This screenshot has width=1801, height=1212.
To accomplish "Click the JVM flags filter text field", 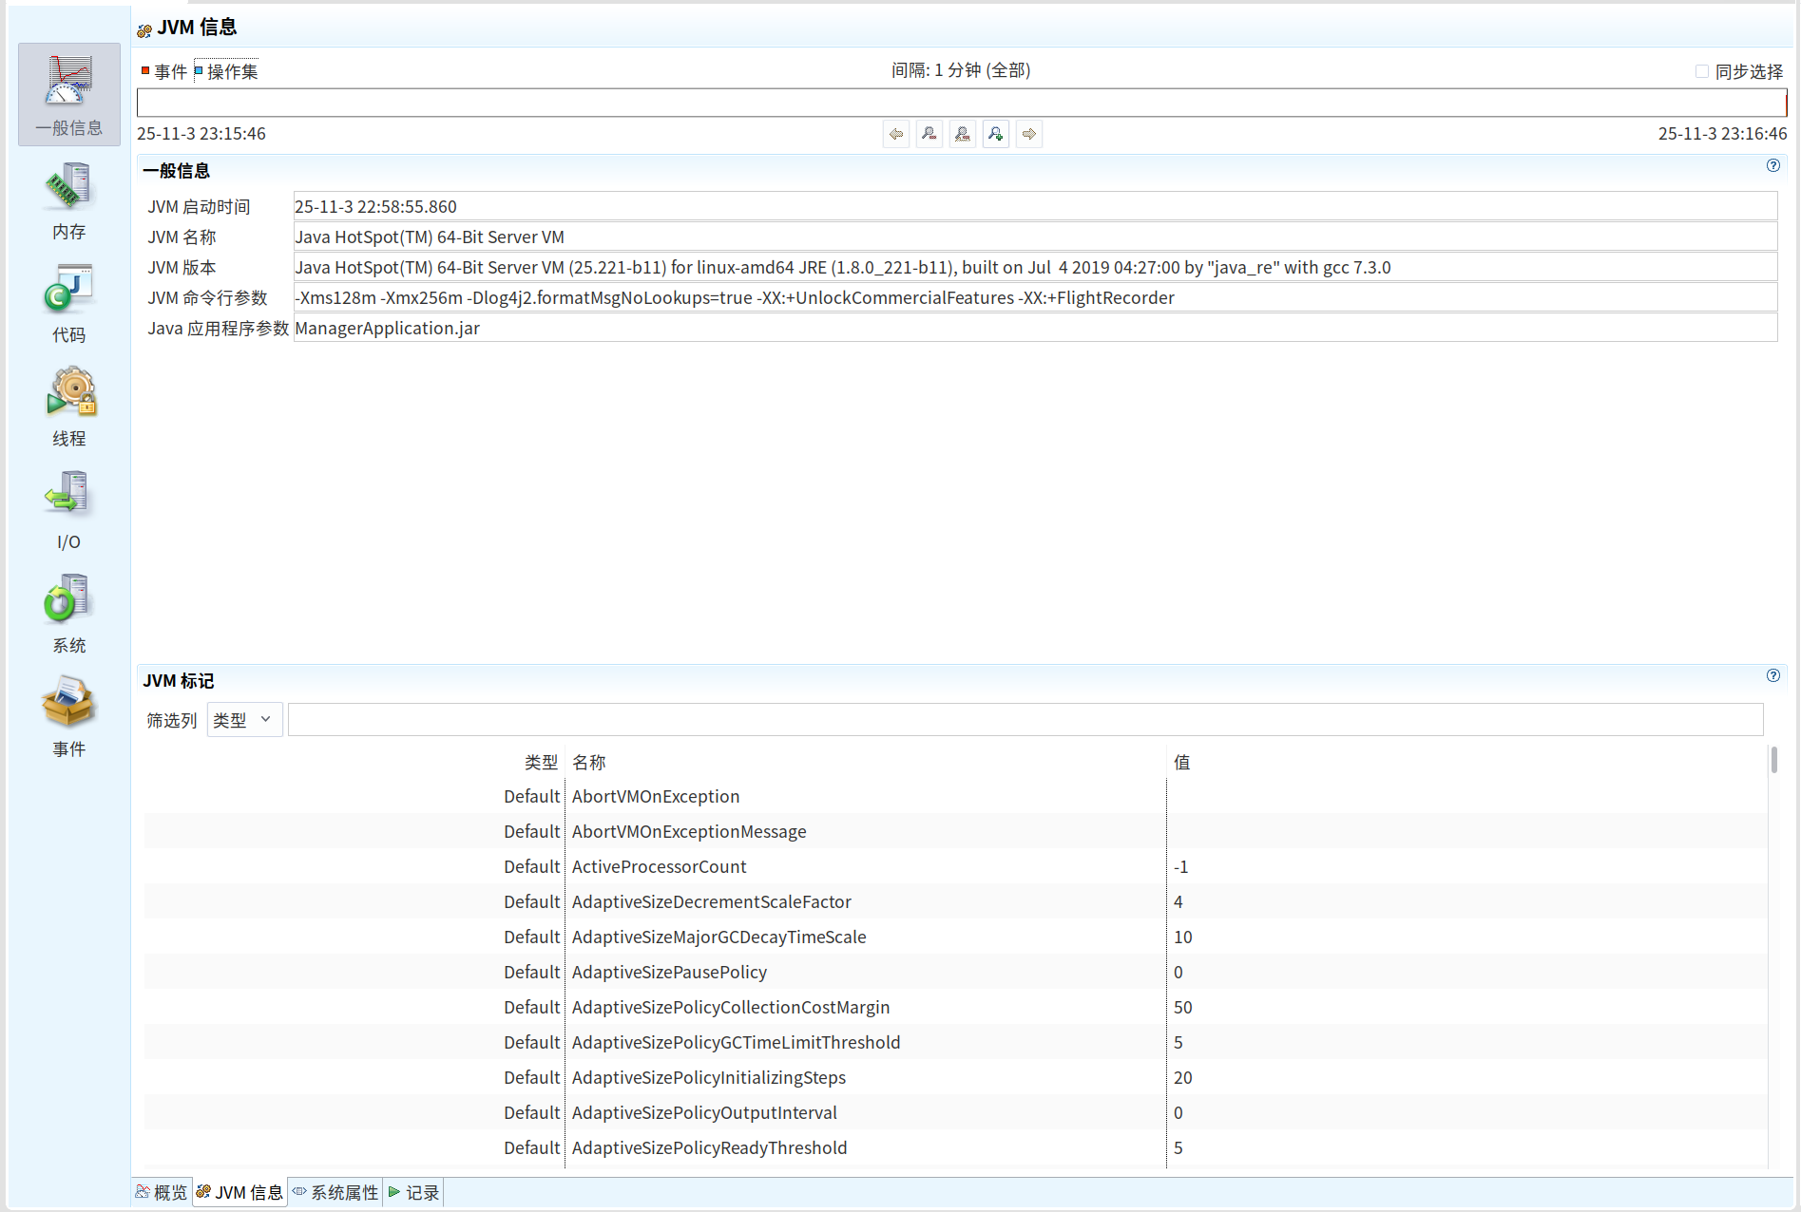I will point(1025,720).
